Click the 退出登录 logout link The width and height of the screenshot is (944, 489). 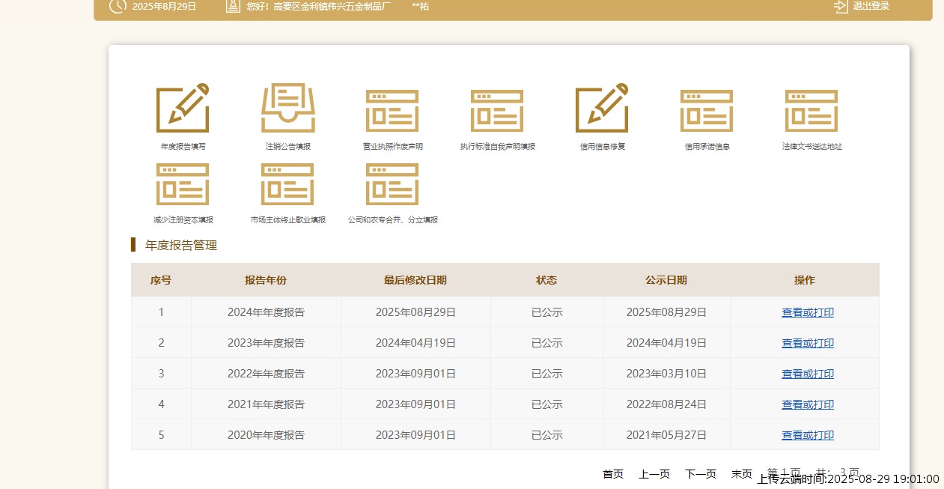(x=871, y=6)
